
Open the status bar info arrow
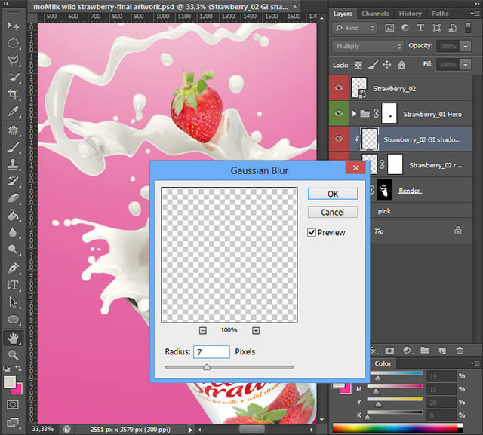click(x=190, y=430)
